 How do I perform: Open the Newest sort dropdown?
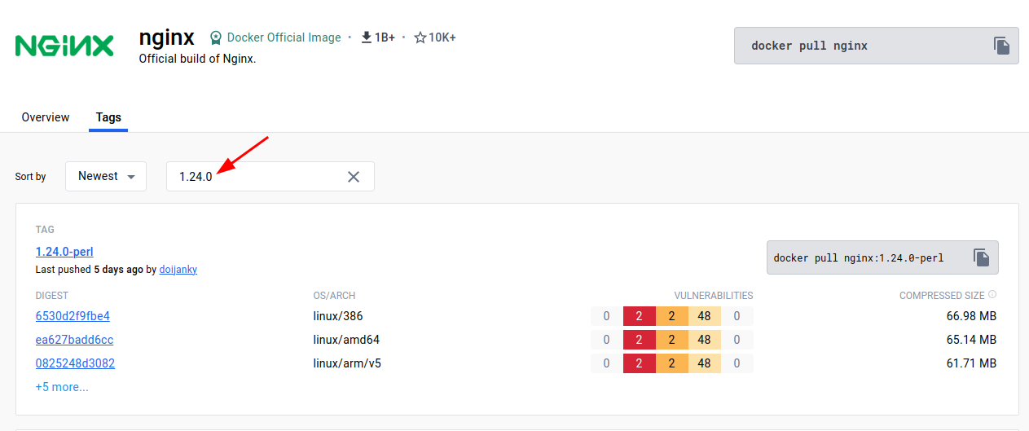coord(106,176)
